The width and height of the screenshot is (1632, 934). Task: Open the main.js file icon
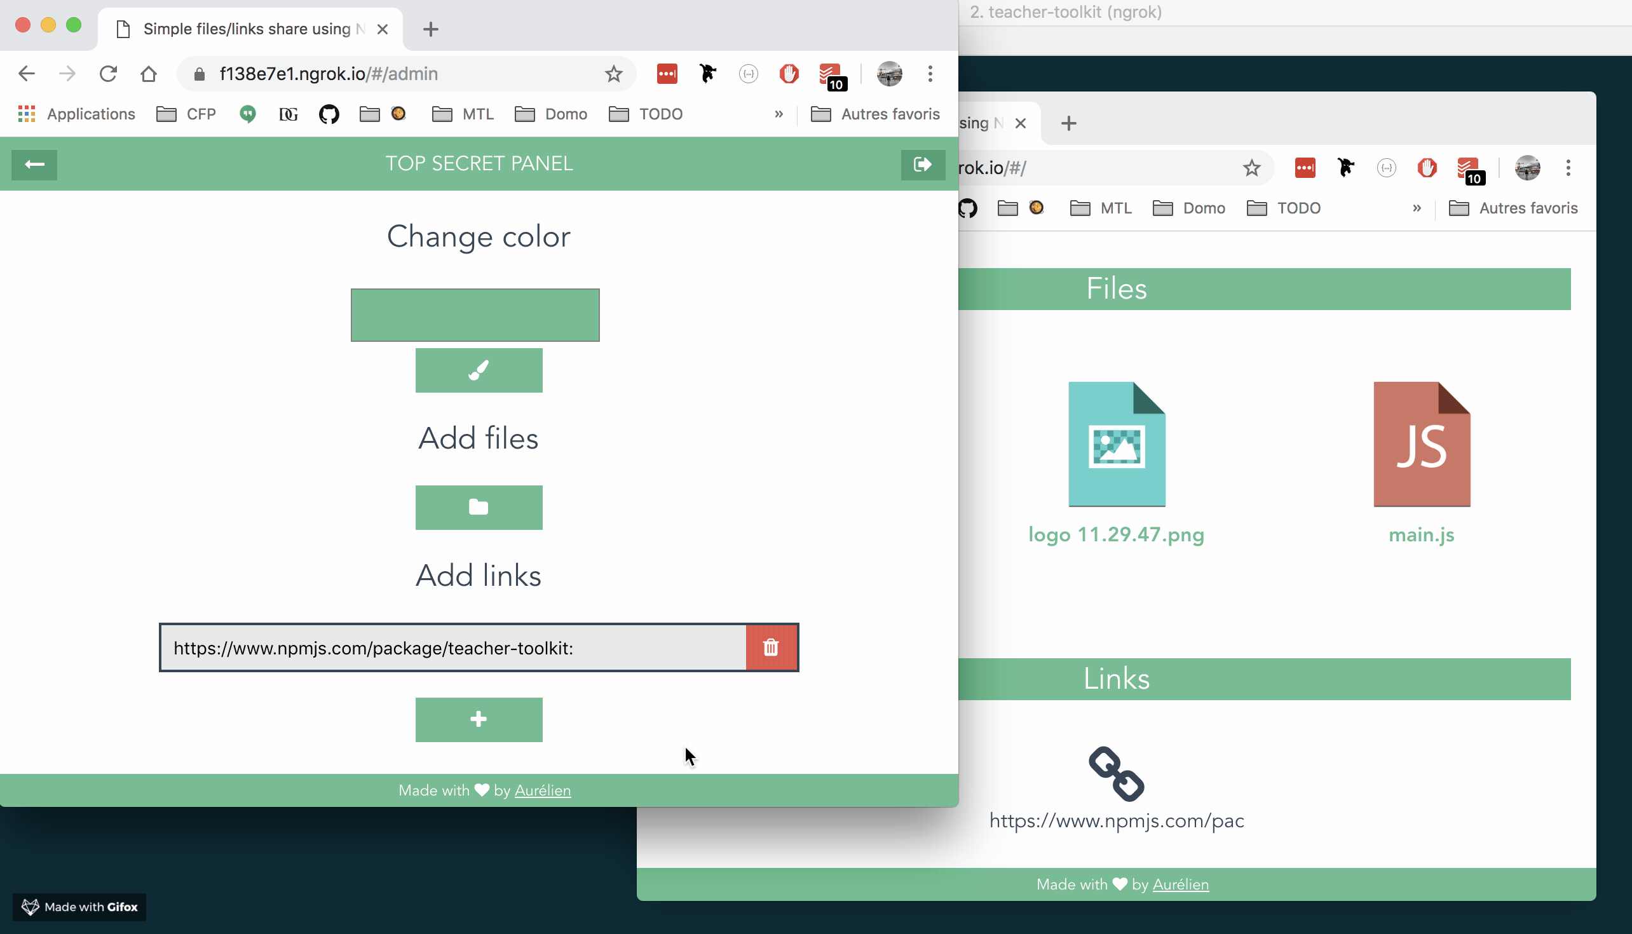[1421, 444]
